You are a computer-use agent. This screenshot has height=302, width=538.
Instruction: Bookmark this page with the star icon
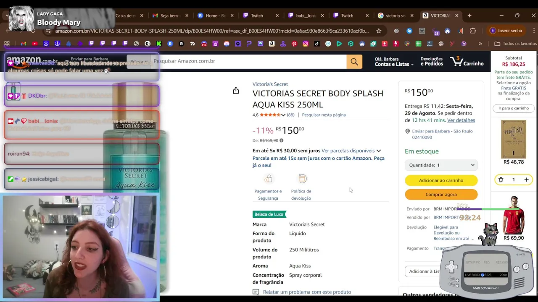[x=379, y=31]
